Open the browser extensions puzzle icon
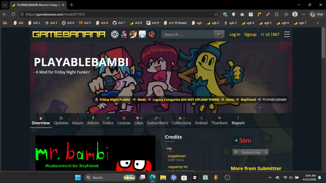Viewport: 326px width, 183px height. pyautogui.click(x=276, y=14)
